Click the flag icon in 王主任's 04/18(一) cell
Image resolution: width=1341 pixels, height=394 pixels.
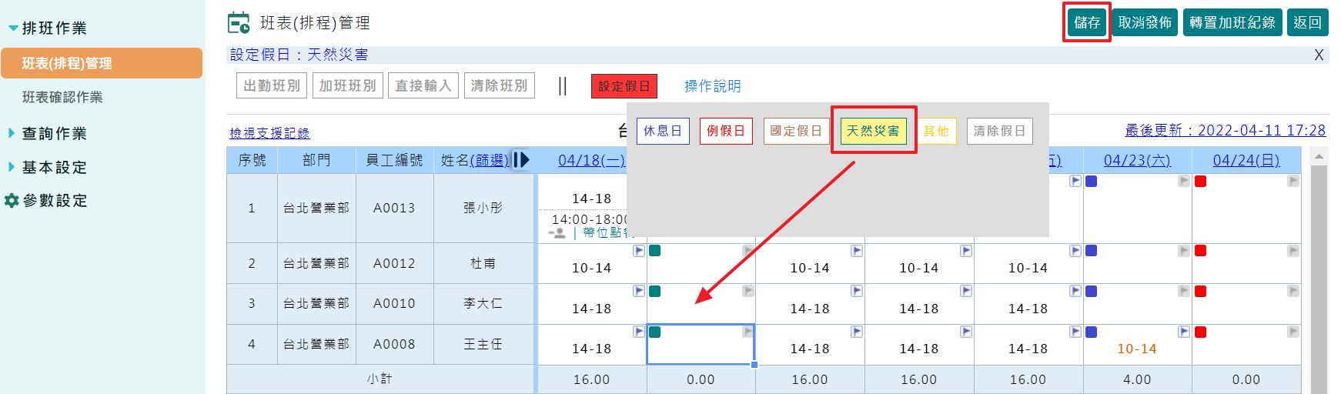click(x=639, y=332)
